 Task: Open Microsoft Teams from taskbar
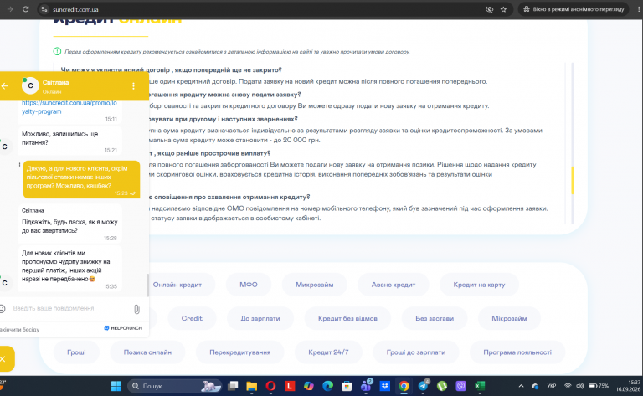tap(366, 385)
